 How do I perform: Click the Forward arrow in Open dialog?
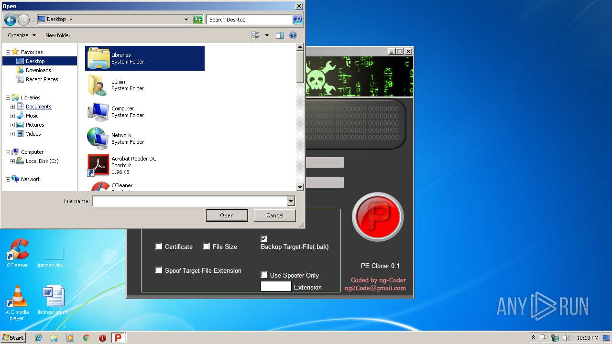pos(23,20)
